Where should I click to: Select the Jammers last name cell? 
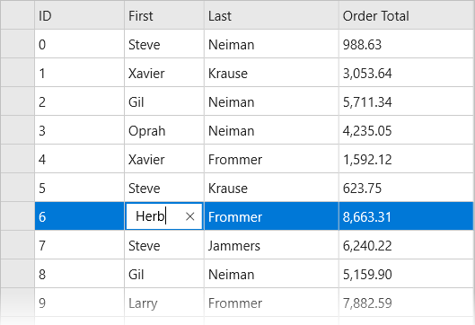coord(271,245)
